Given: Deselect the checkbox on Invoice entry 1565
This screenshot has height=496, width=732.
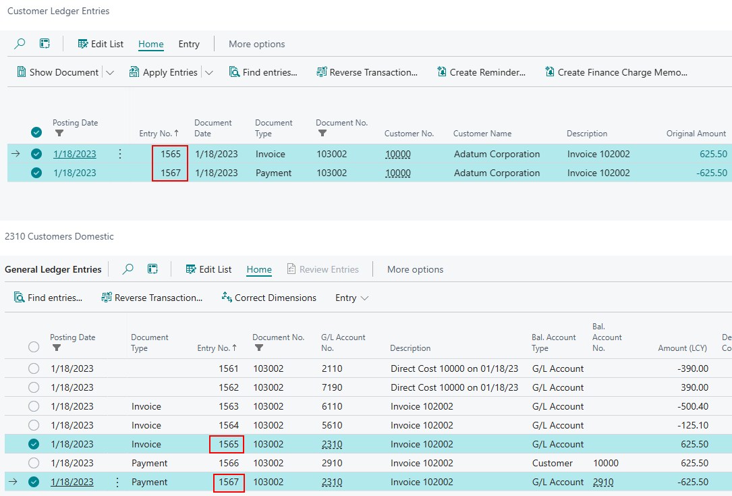Looking at the screenshot, I should pyautogui.click(x=34, y=444).
